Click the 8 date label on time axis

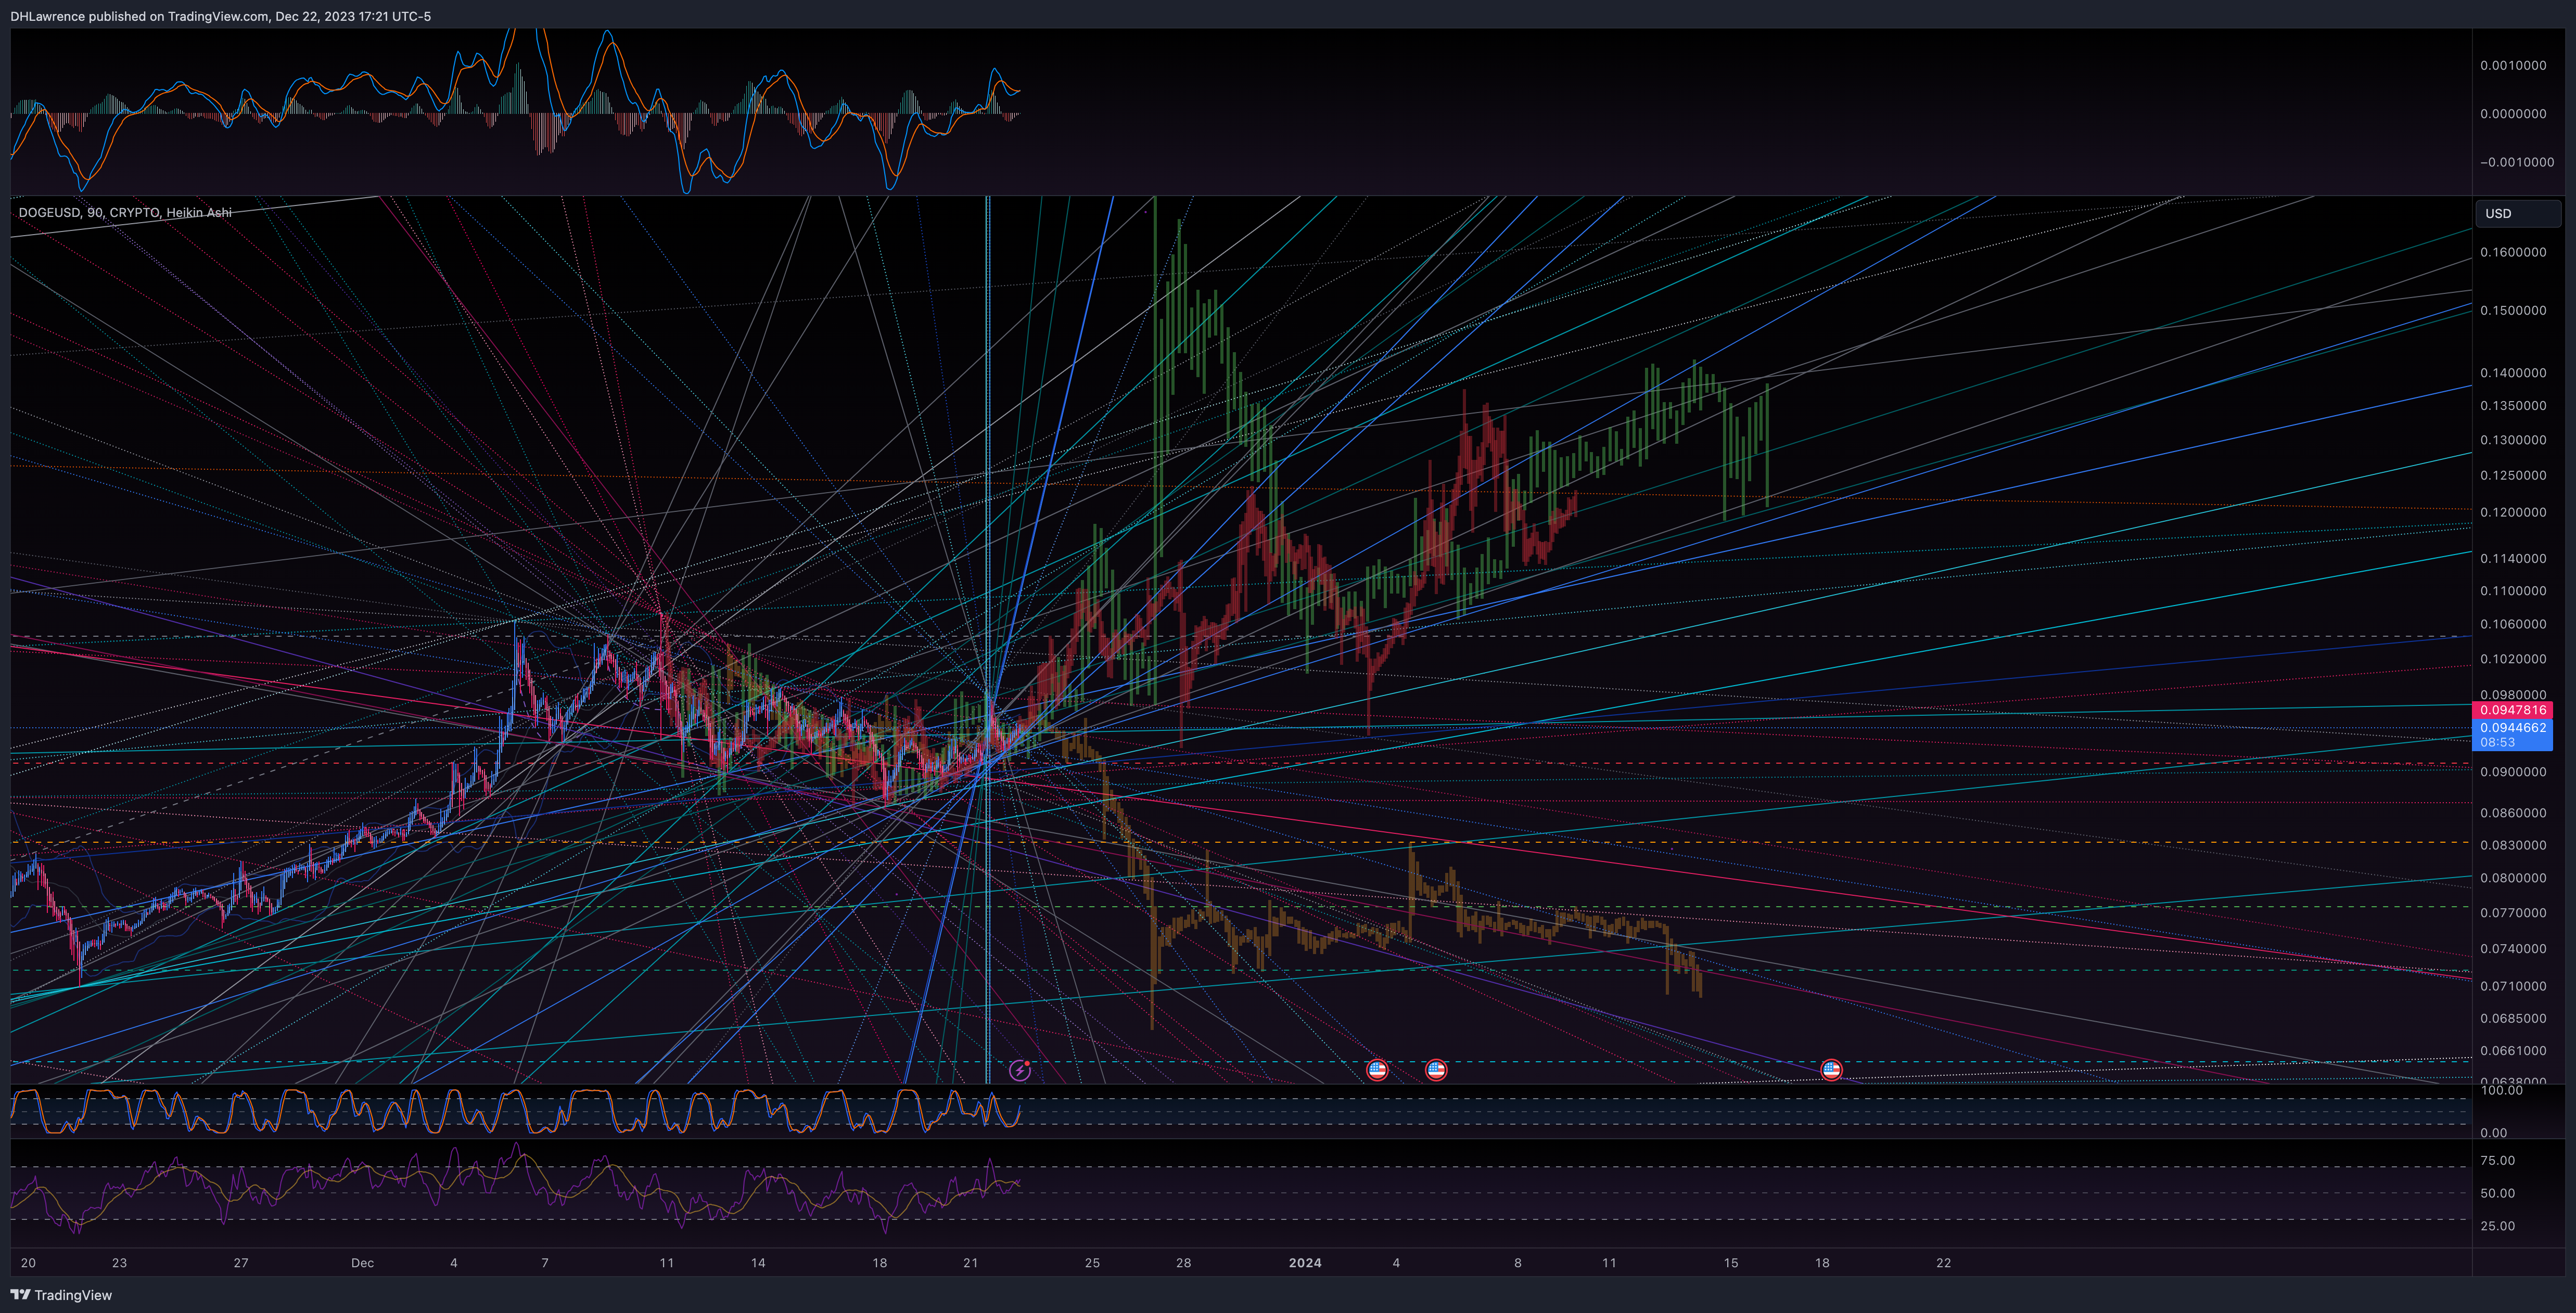pyautogui.click(x=1518, y=1263)
